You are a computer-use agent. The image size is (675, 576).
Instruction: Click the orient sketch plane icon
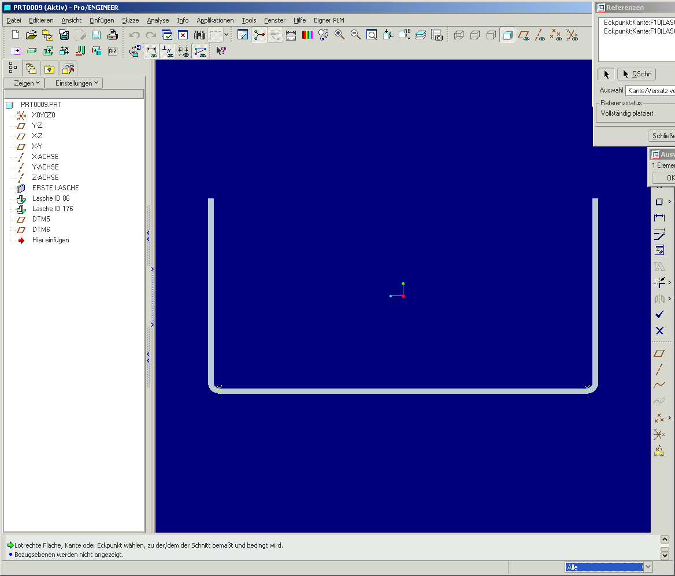click(135, 51)
